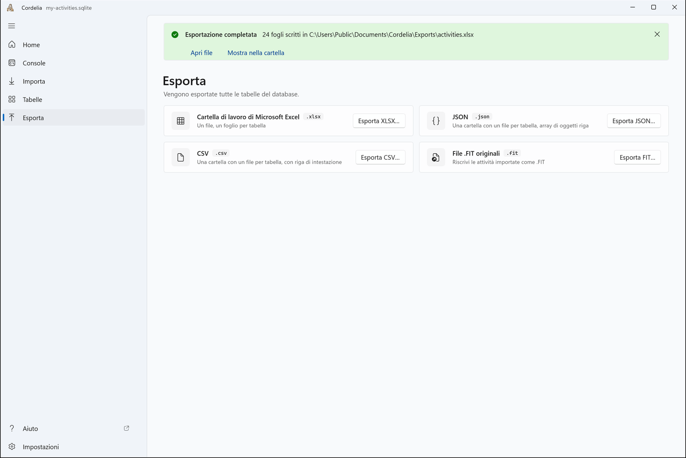Click the Excel workbook table icon

click(181, 121)
